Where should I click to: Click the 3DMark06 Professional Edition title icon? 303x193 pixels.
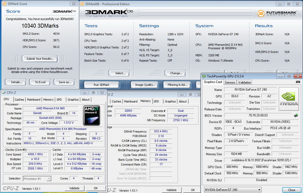tap(82, 4)
